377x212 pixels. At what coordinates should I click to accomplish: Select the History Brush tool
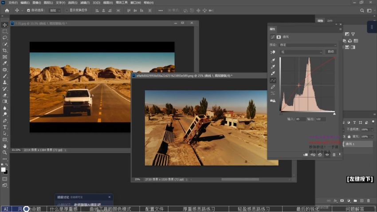[x=4, y=89]
